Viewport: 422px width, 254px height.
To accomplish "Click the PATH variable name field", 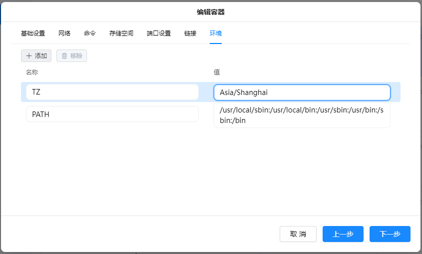I will pos(112,114).
